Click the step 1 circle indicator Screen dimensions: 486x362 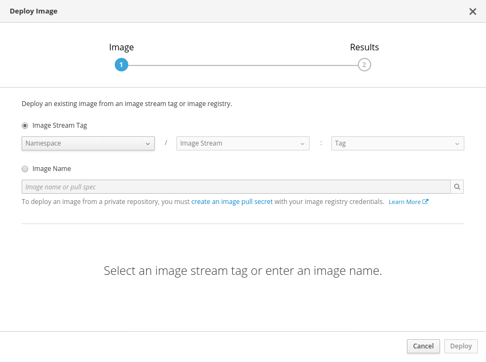click(121, 65)
